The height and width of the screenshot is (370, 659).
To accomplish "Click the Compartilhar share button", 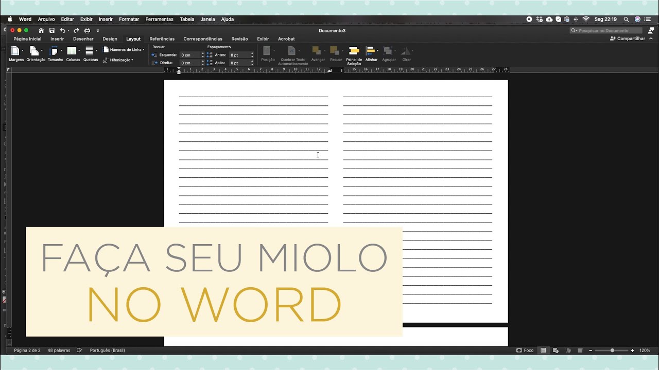I will [628, 39].
